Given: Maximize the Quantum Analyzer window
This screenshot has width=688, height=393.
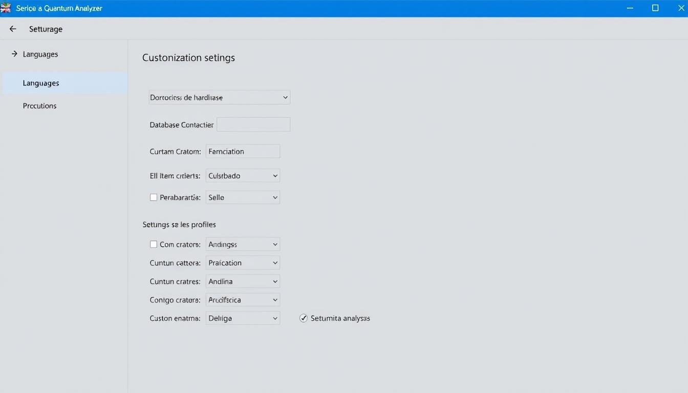Looking at the screenshot, I should (655, 8).
